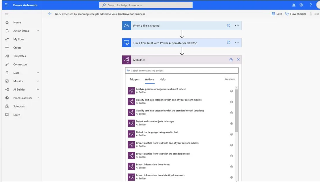Screen dimensions: 320x182
Task: Show info for Classify text custom models action
Action: 231,102
